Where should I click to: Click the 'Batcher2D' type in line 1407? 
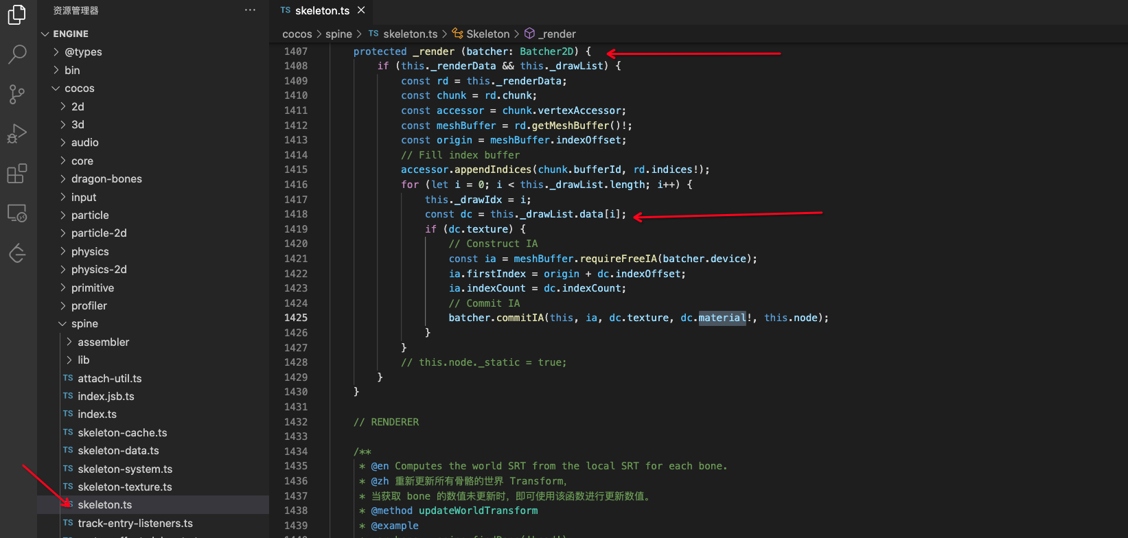[x=546, y=51]
